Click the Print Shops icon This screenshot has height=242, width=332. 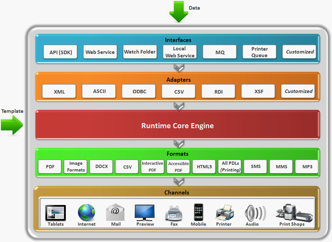pos(294,213)
